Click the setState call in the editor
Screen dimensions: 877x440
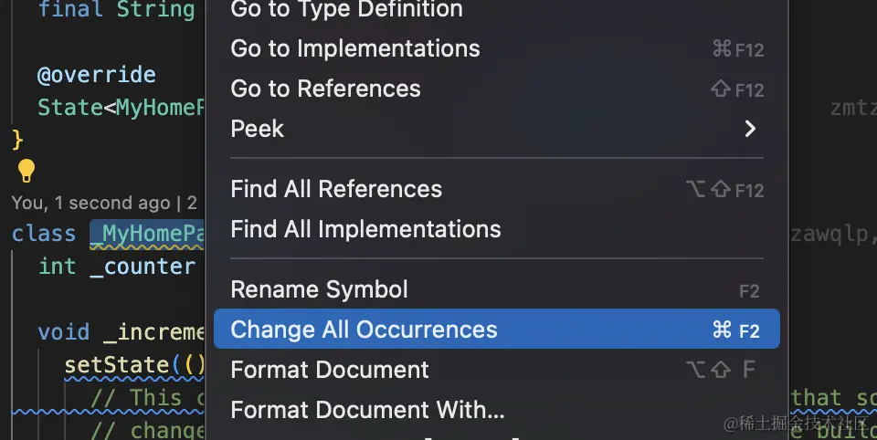point(117,365)
